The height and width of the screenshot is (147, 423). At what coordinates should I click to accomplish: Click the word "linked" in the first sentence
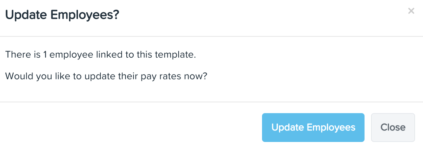pos(109,55)
